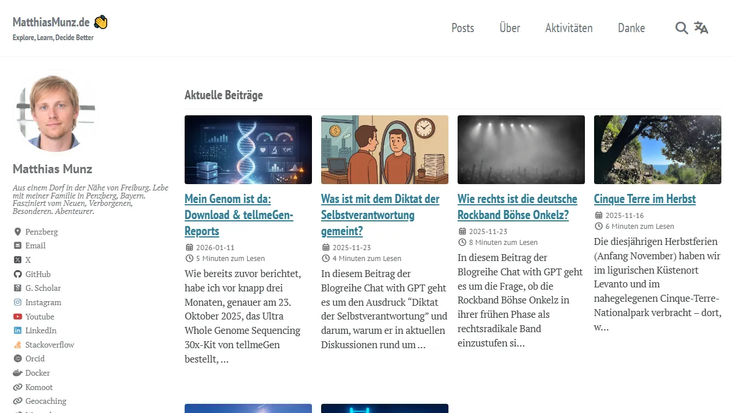This screenshot has width=734, height=413.
Task: Click the Instagram icon in sidebar
Action: point(17,302)
